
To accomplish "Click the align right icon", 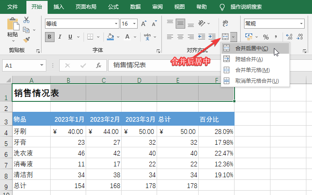I will 191,37.
